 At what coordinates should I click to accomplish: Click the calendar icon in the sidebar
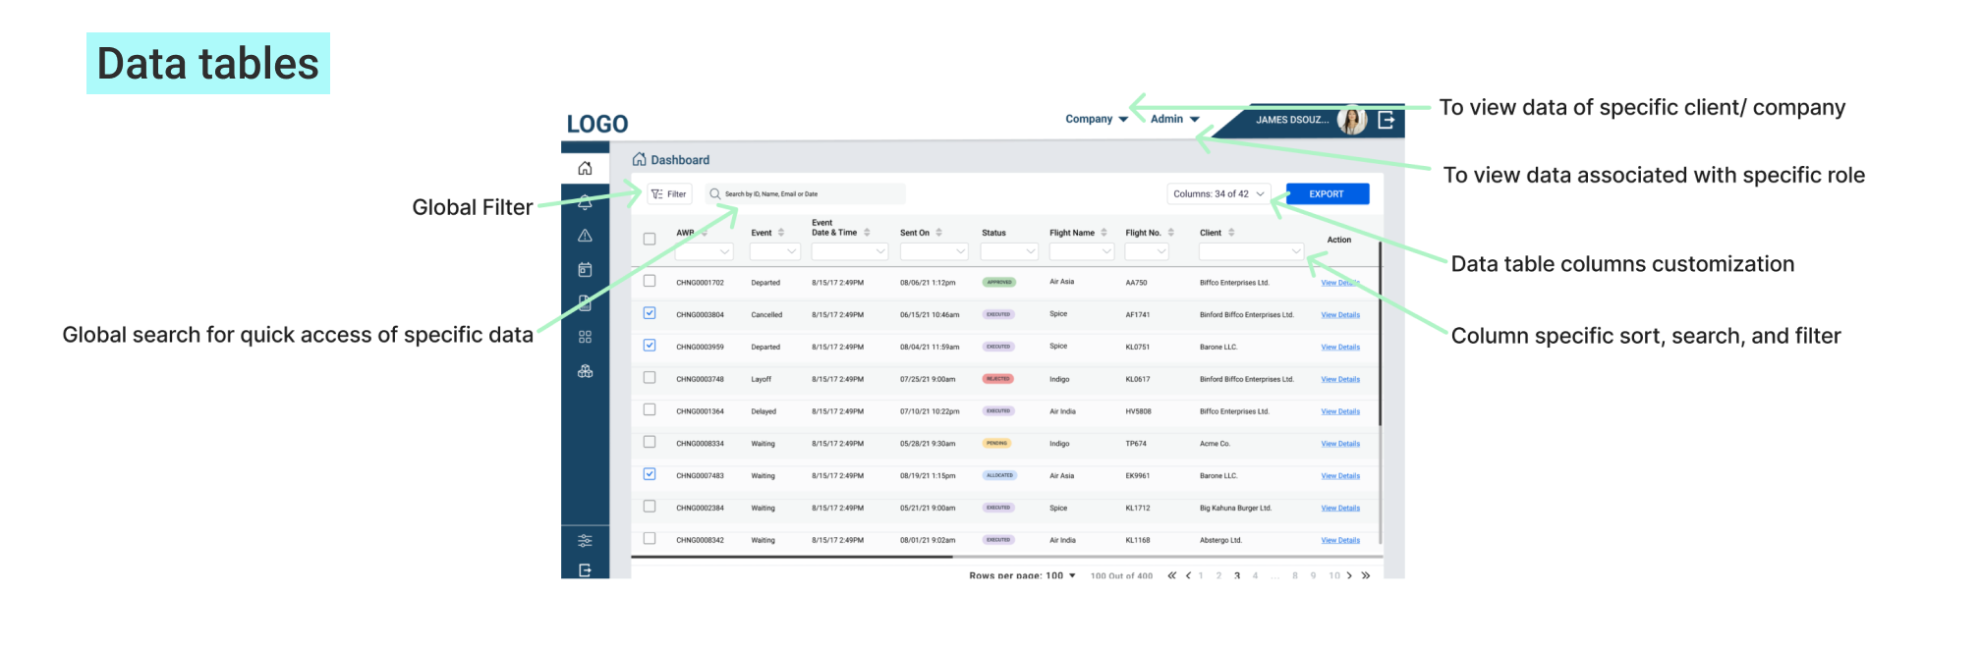pos(585,269)
